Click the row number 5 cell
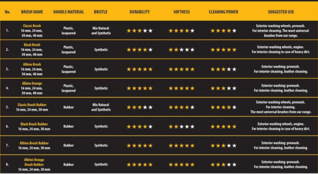The image size is (318, 174). tap(7, 107)
